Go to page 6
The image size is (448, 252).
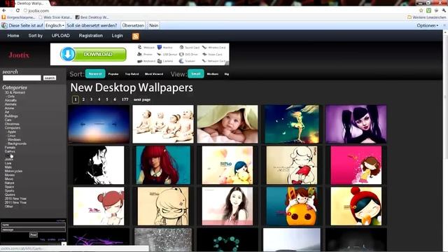[x=115, y=99]
